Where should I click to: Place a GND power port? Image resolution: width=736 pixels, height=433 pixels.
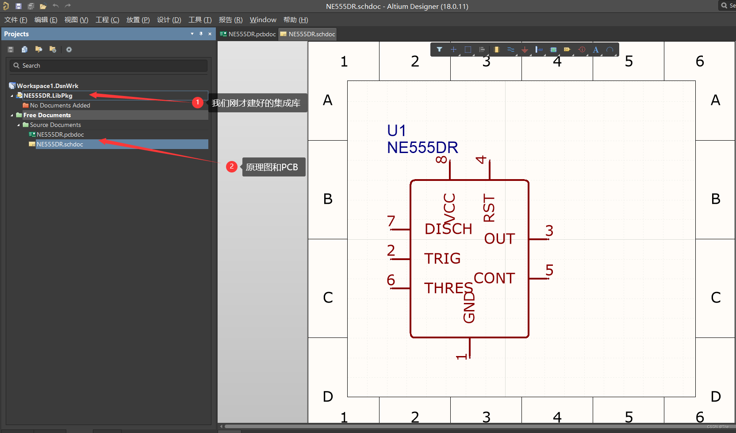[525, 50]
